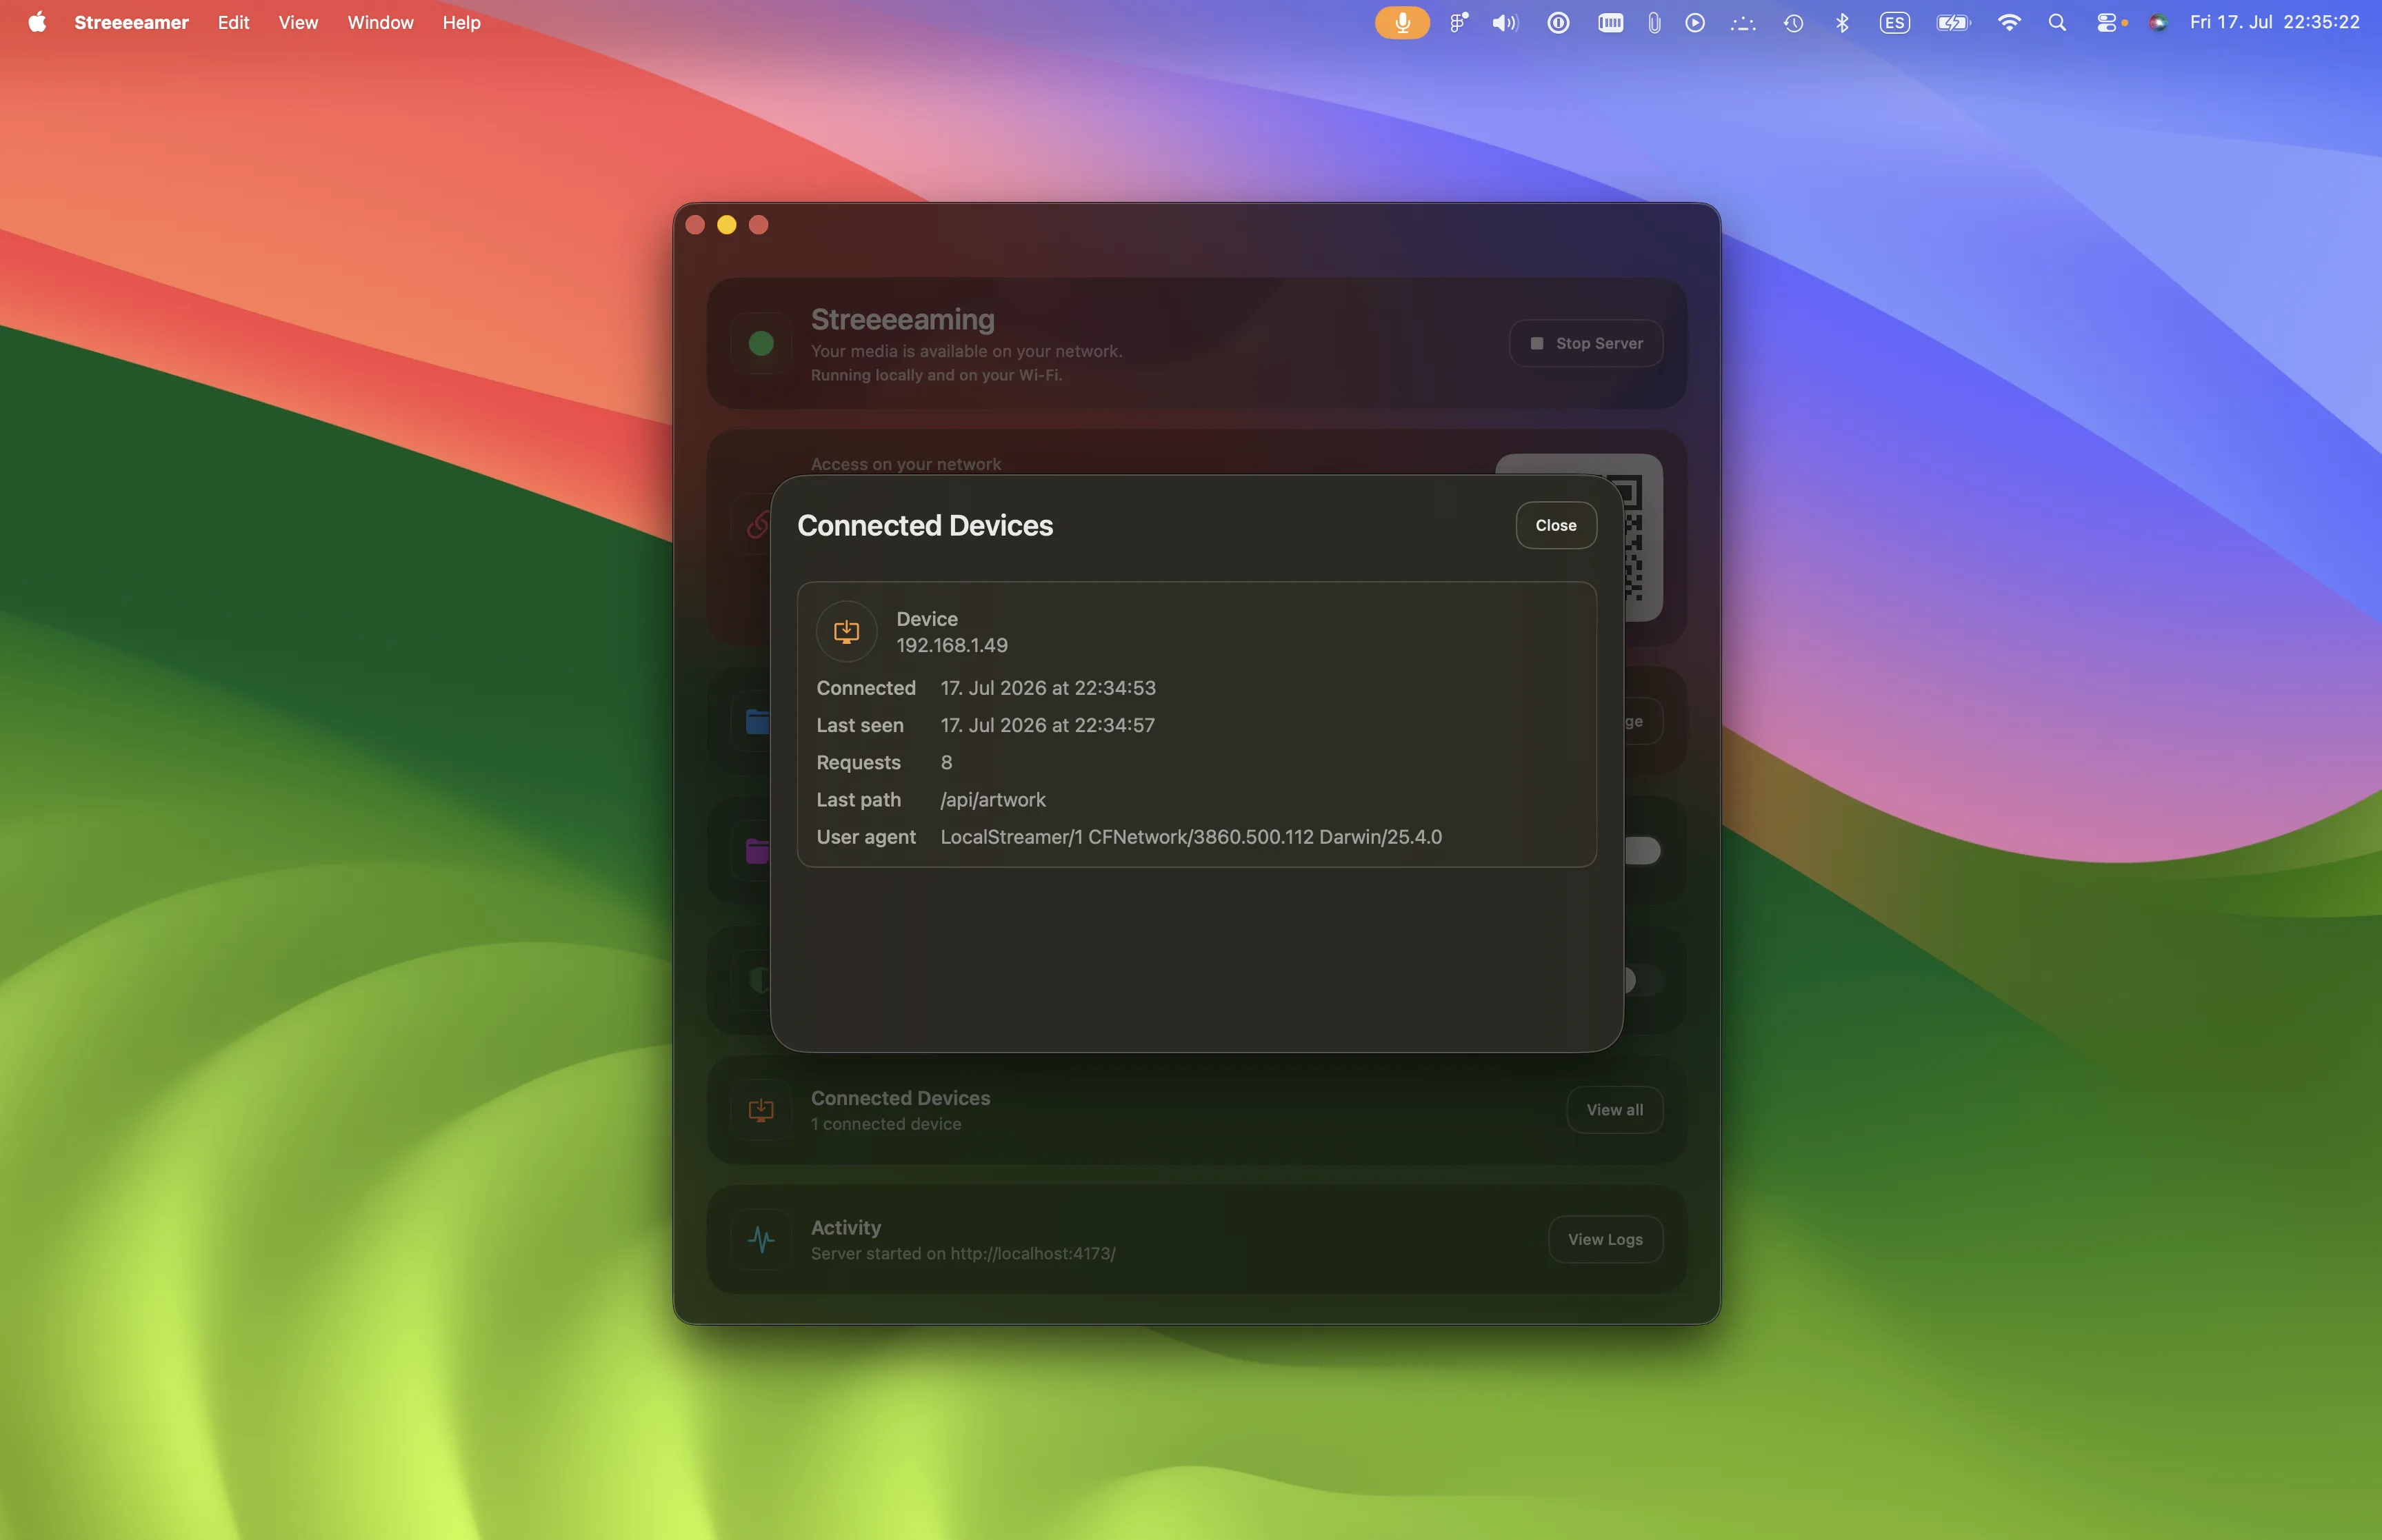
Task: Open Spotlight search
Action: [2057, 22]
